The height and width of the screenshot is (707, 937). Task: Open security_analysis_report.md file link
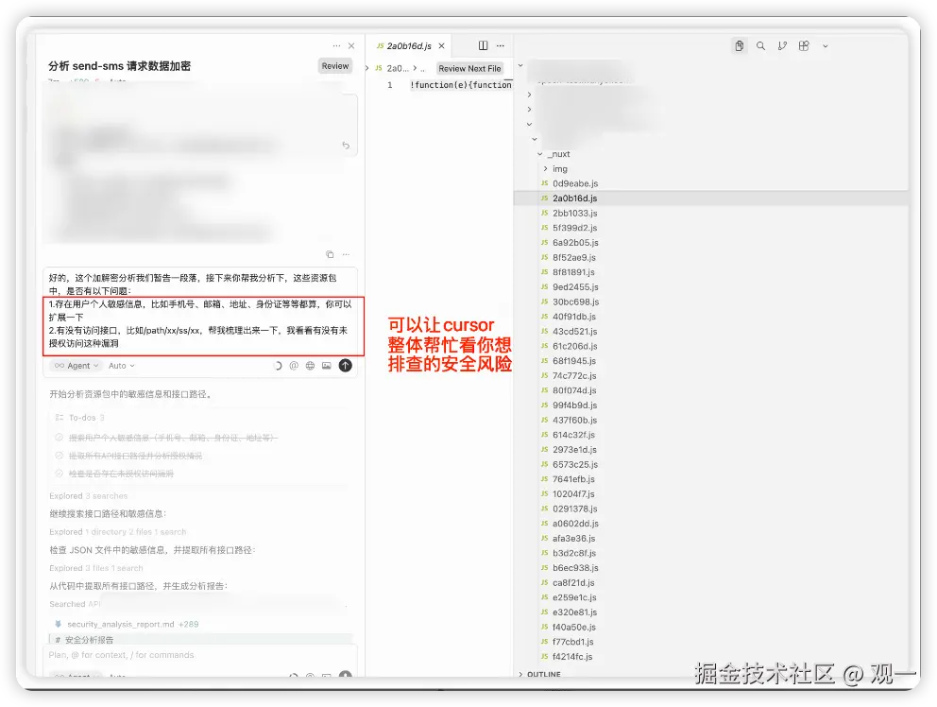point(121,624)
